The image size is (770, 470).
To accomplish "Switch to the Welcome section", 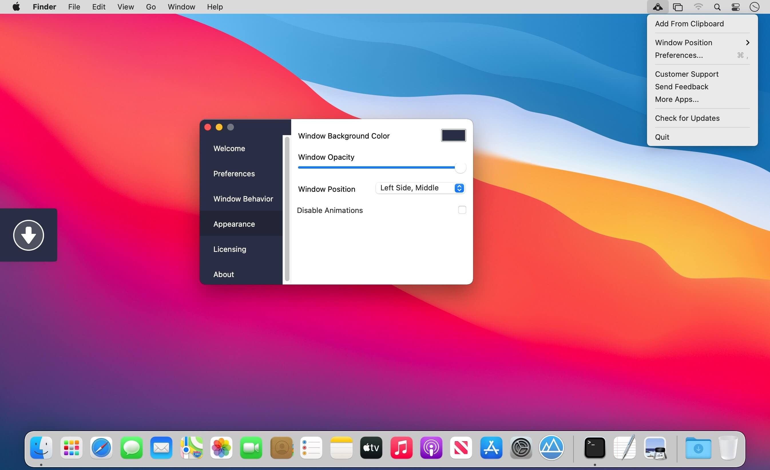I will point(241,148).
